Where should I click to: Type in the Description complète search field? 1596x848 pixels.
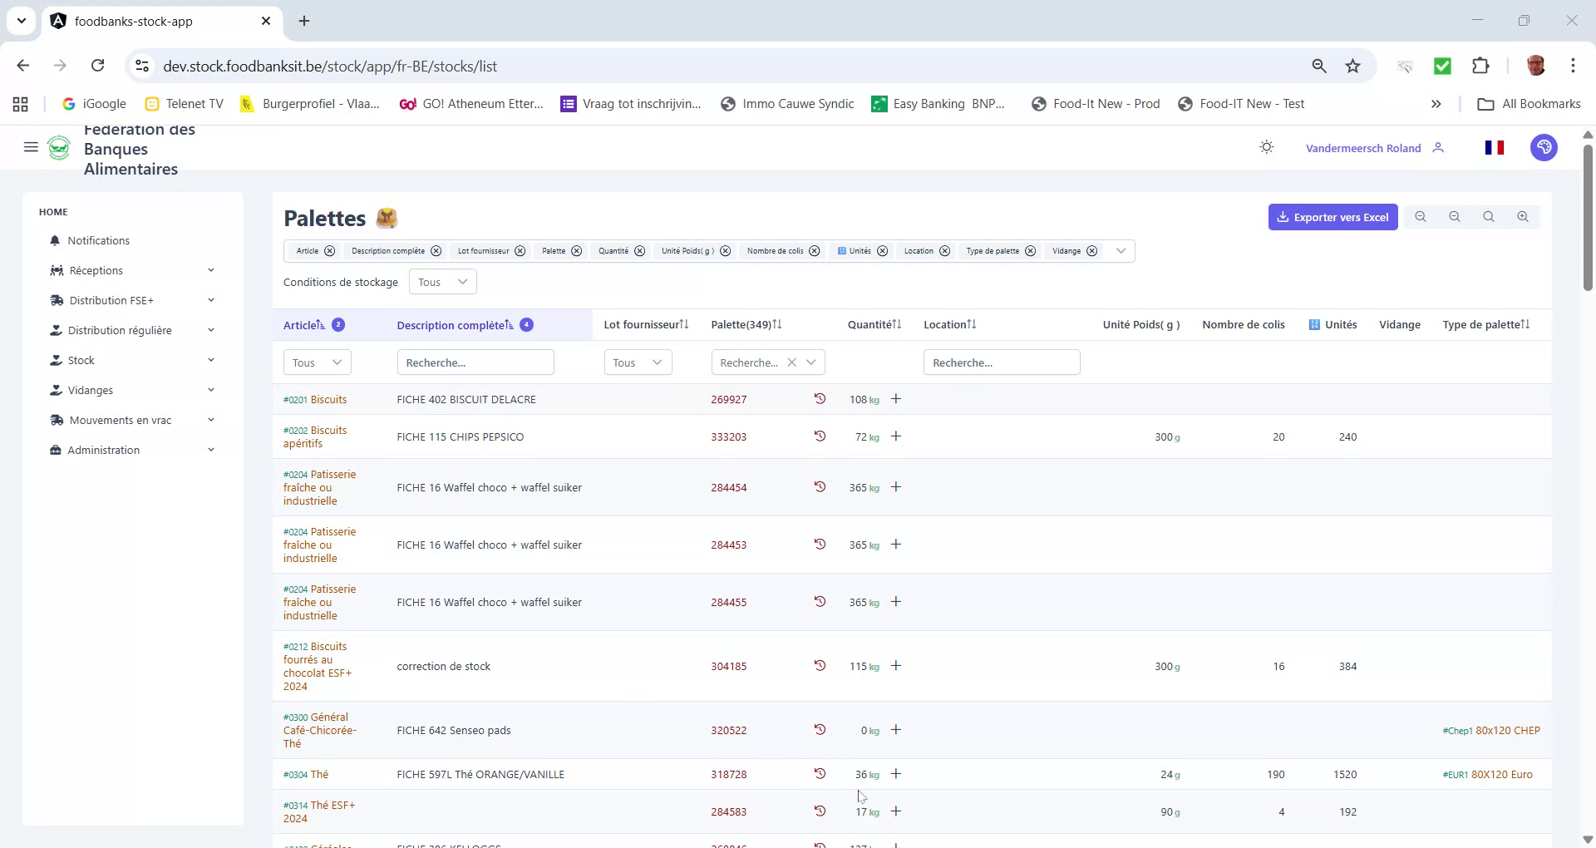click(x=475, y=362)
